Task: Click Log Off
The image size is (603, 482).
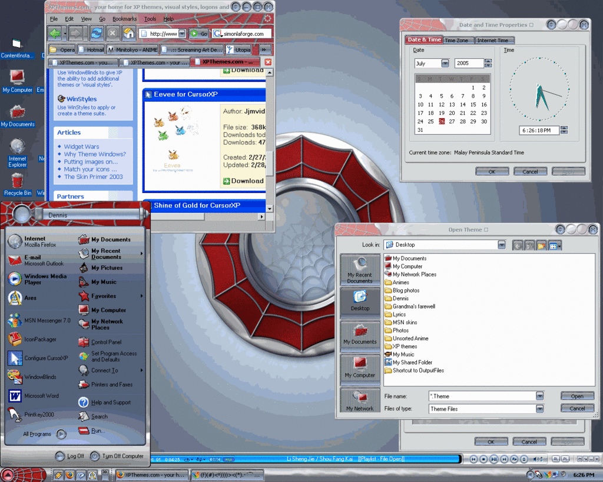Action: [x=69, y=456]
